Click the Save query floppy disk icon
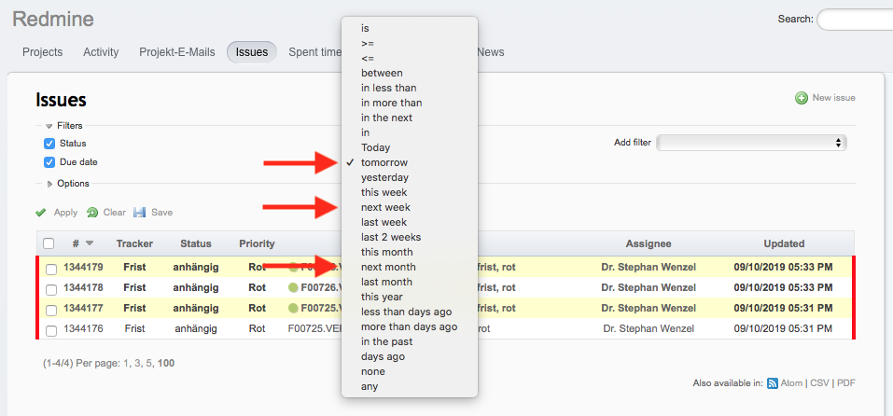893x416 pixels. 140,213
